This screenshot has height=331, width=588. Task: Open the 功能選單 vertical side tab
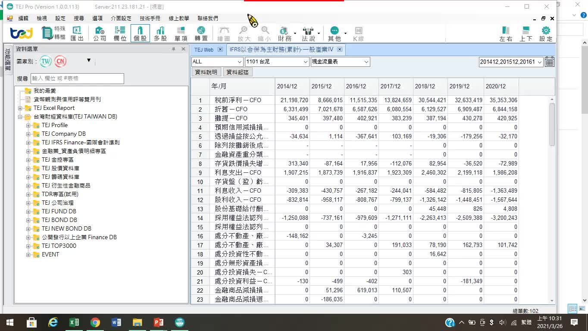(x=8, y=59)
